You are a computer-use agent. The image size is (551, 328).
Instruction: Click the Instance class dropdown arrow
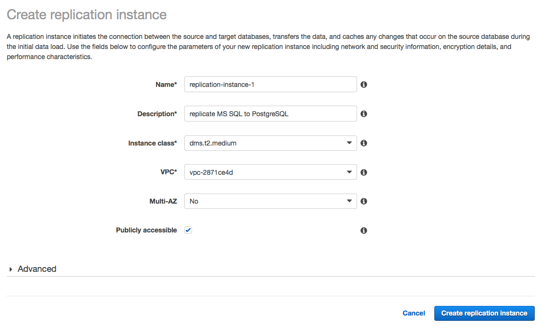(350, 143)
